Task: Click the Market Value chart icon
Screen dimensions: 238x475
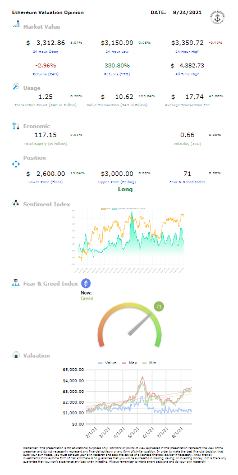Action: click(16, 24)
